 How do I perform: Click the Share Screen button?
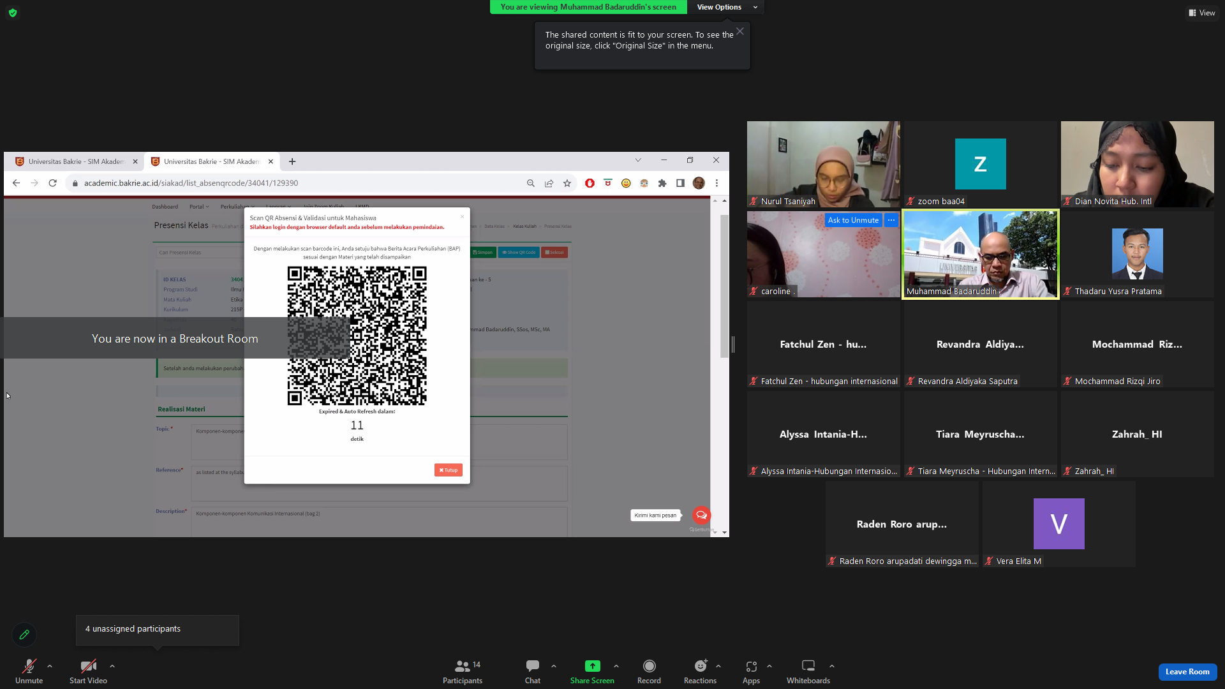point(592,672)
